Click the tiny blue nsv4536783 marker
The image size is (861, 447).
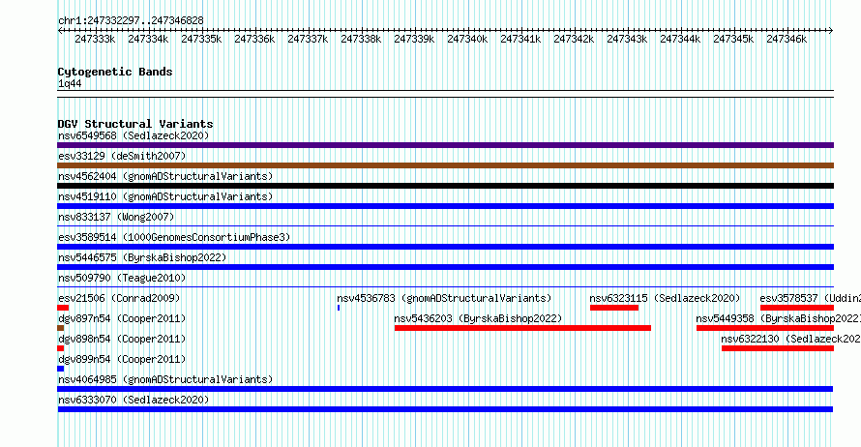[339, 308]
